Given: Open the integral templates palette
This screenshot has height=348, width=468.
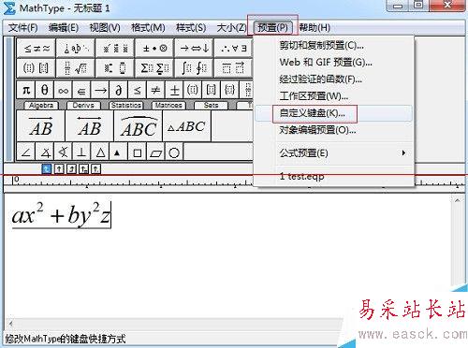Looking at the screenshot, I should (194, 67).
